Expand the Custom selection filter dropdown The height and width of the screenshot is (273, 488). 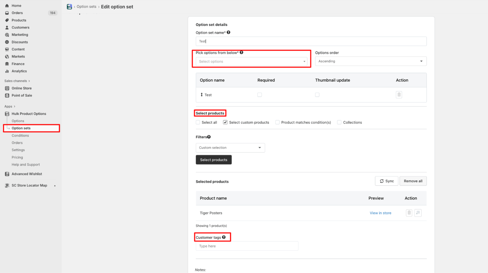click(x=230, y=148)
